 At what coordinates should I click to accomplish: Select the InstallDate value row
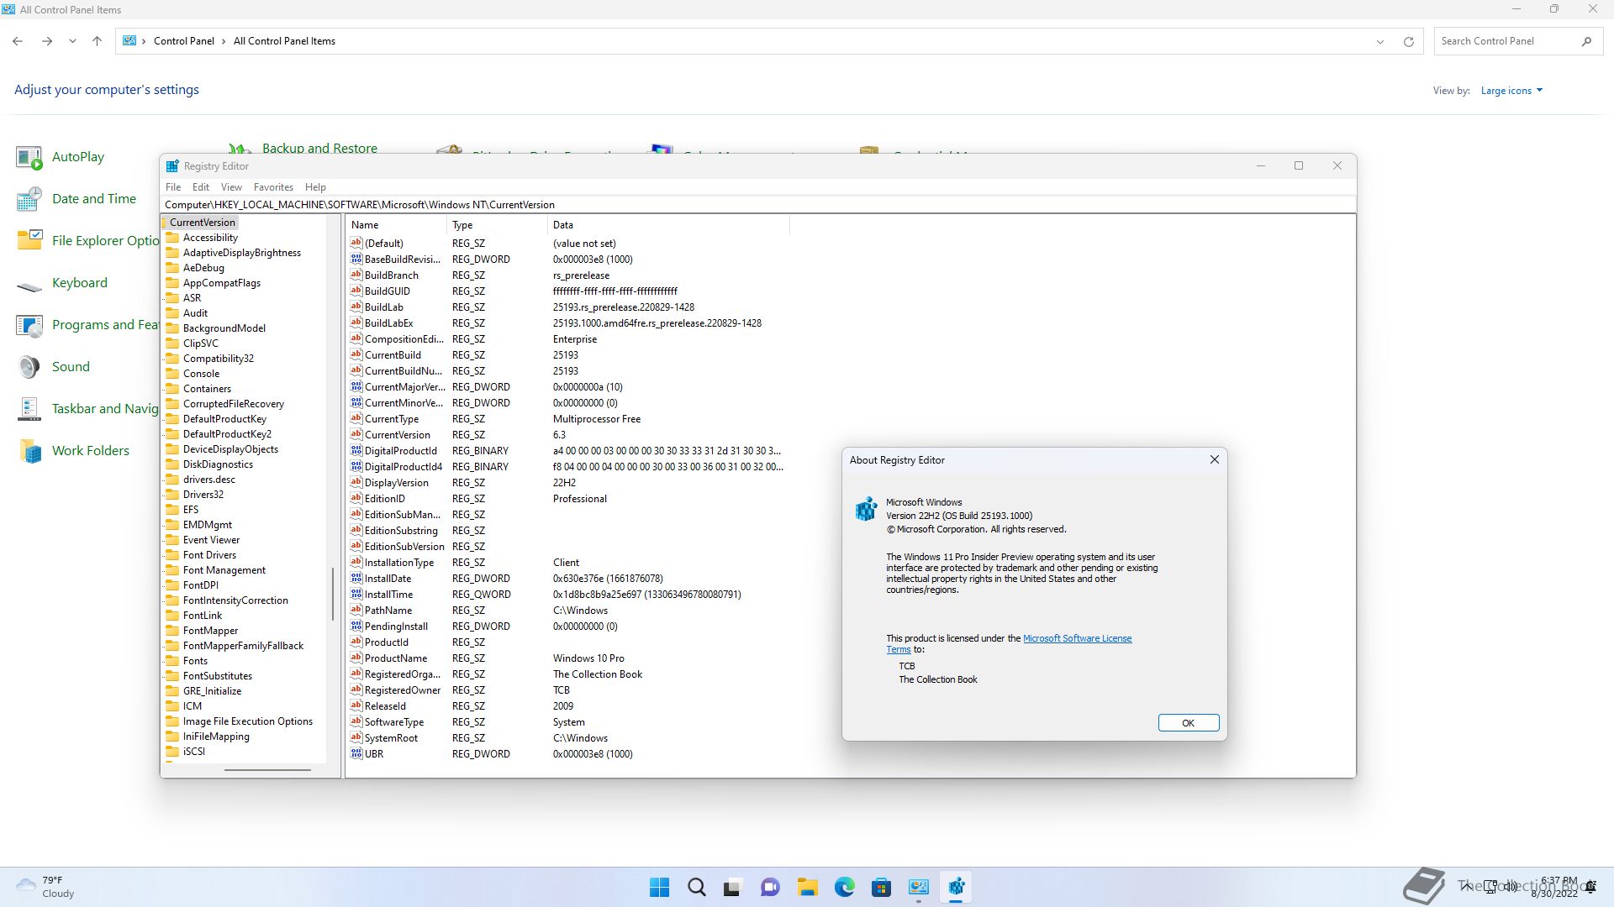click(x=568, y=579)
